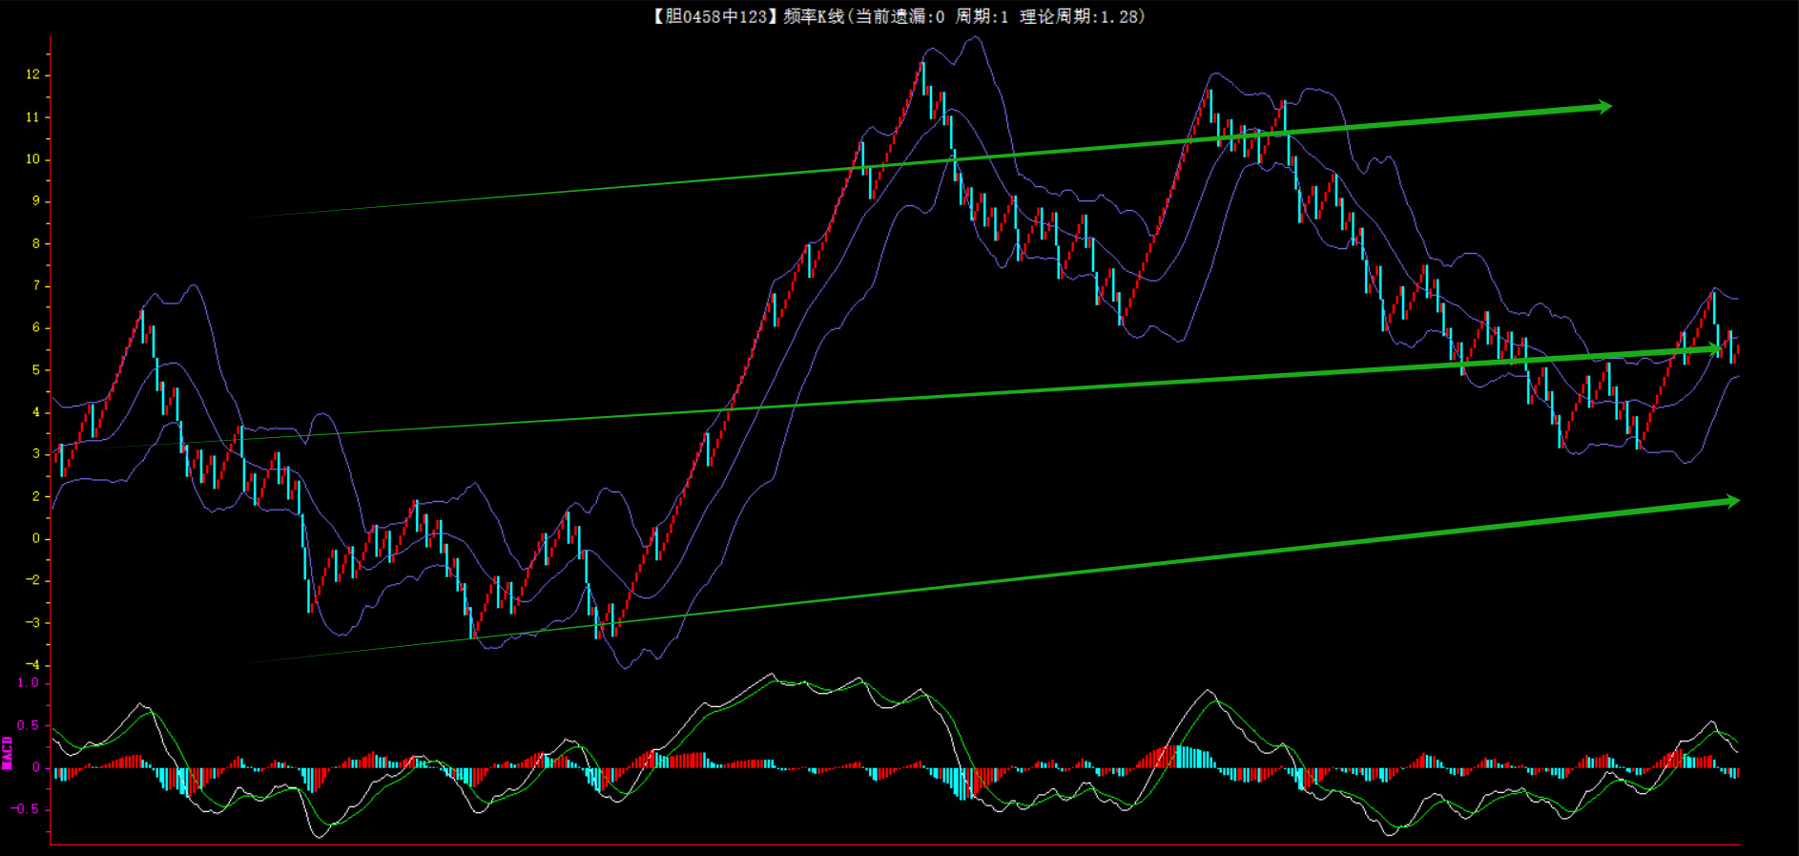Image resolution: width=1799 pixels, height=856 pixels.
Task: Click the magenta MACD indicator label
Action: 8,752
